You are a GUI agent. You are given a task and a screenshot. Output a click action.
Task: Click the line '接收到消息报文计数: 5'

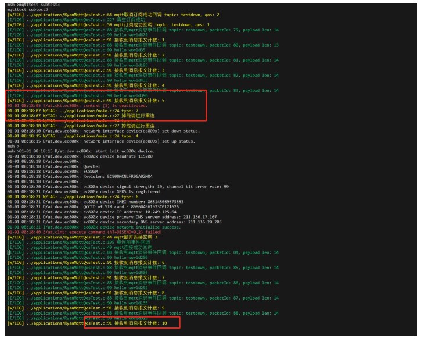(x=86, y=101)
